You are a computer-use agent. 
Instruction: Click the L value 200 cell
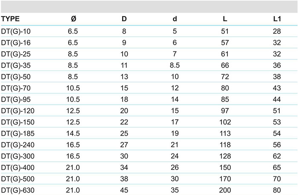point(225,190)
